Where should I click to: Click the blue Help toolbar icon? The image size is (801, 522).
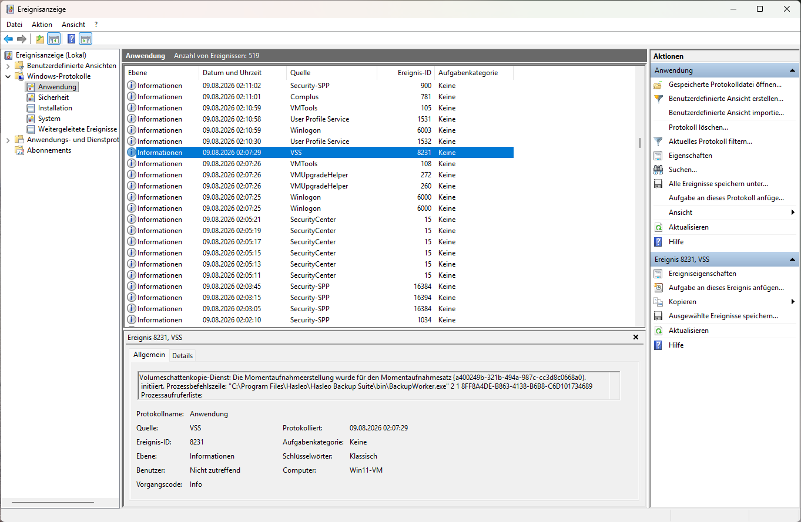click(x=72, y=39)
